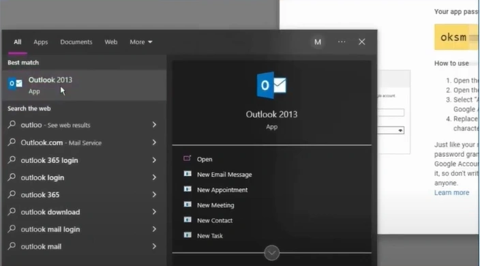Screen dimensions: 480x266
Task: Click search icon beside 'outlook download'
Action: coord(12,211)
